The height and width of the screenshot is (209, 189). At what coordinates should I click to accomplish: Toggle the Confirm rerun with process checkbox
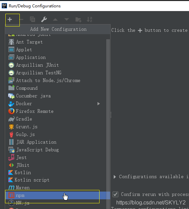(x=115, y=194)
